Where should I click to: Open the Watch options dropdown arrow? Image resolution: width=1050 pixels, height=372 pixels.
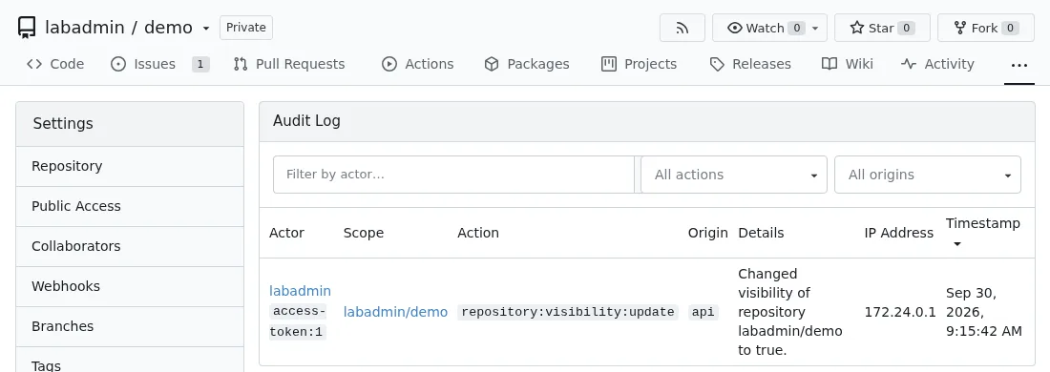pyautogui.click(x=815, y=29)
